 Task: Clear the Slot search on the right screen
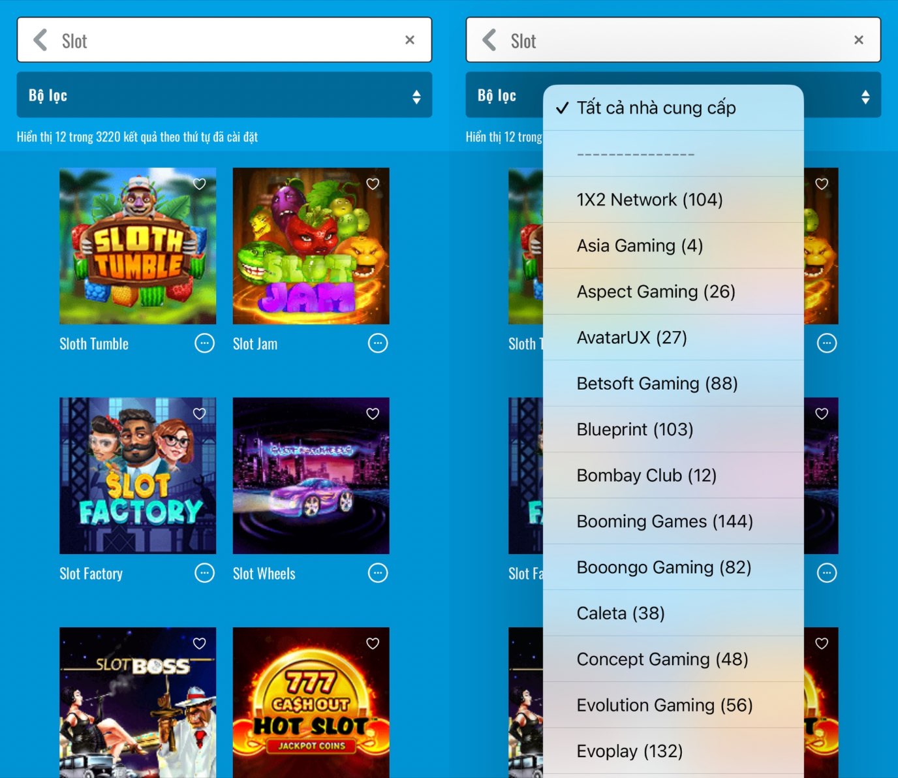[x=859, y=40]
